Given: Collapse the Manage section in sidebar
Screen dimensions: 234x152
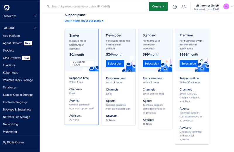Looking at the screenshot, I should point(35,28).
